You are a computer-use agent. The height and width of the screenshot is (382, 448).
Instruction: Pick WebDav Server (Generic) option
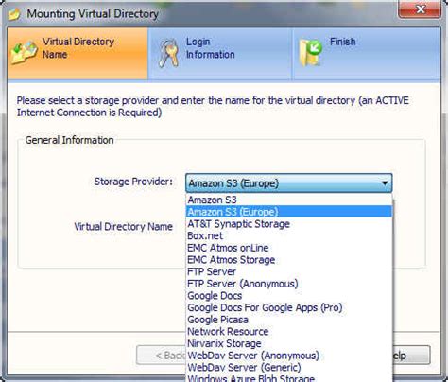[288, 368]
